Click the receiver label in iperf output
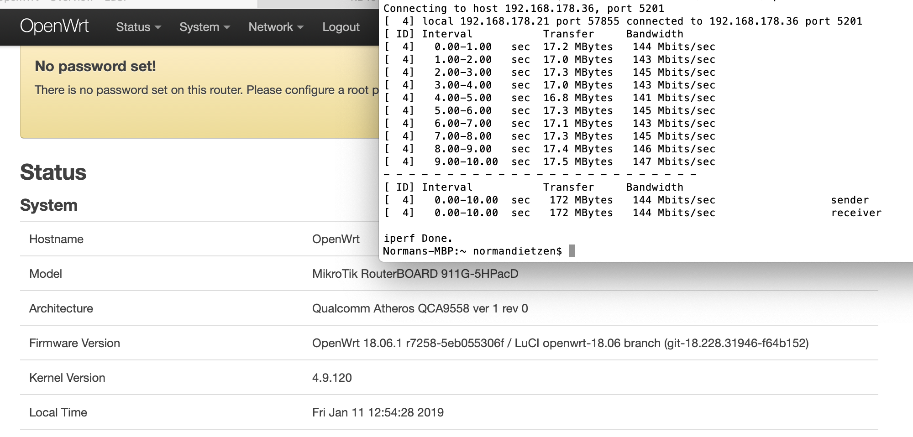The image size is (913, 437). (x=856, y=213)
